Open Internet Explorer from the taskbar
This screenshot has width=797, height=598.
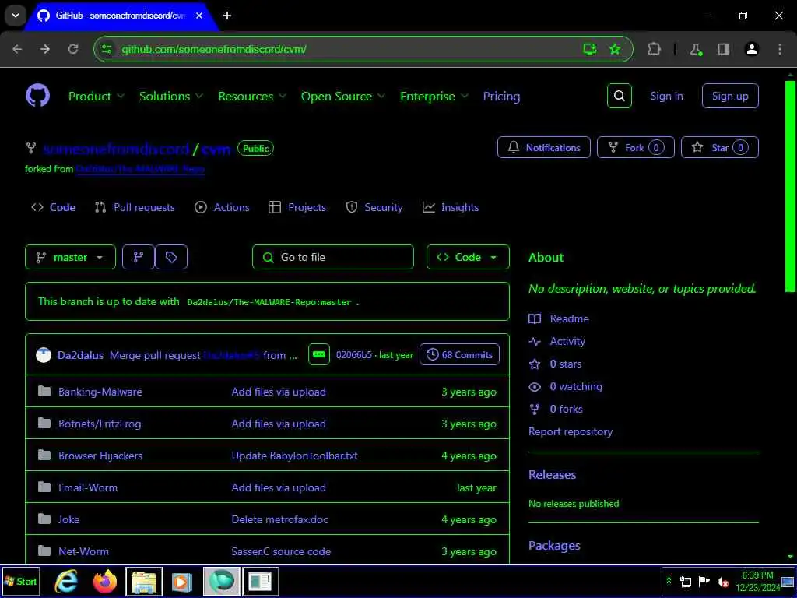(x=66, y=582)
